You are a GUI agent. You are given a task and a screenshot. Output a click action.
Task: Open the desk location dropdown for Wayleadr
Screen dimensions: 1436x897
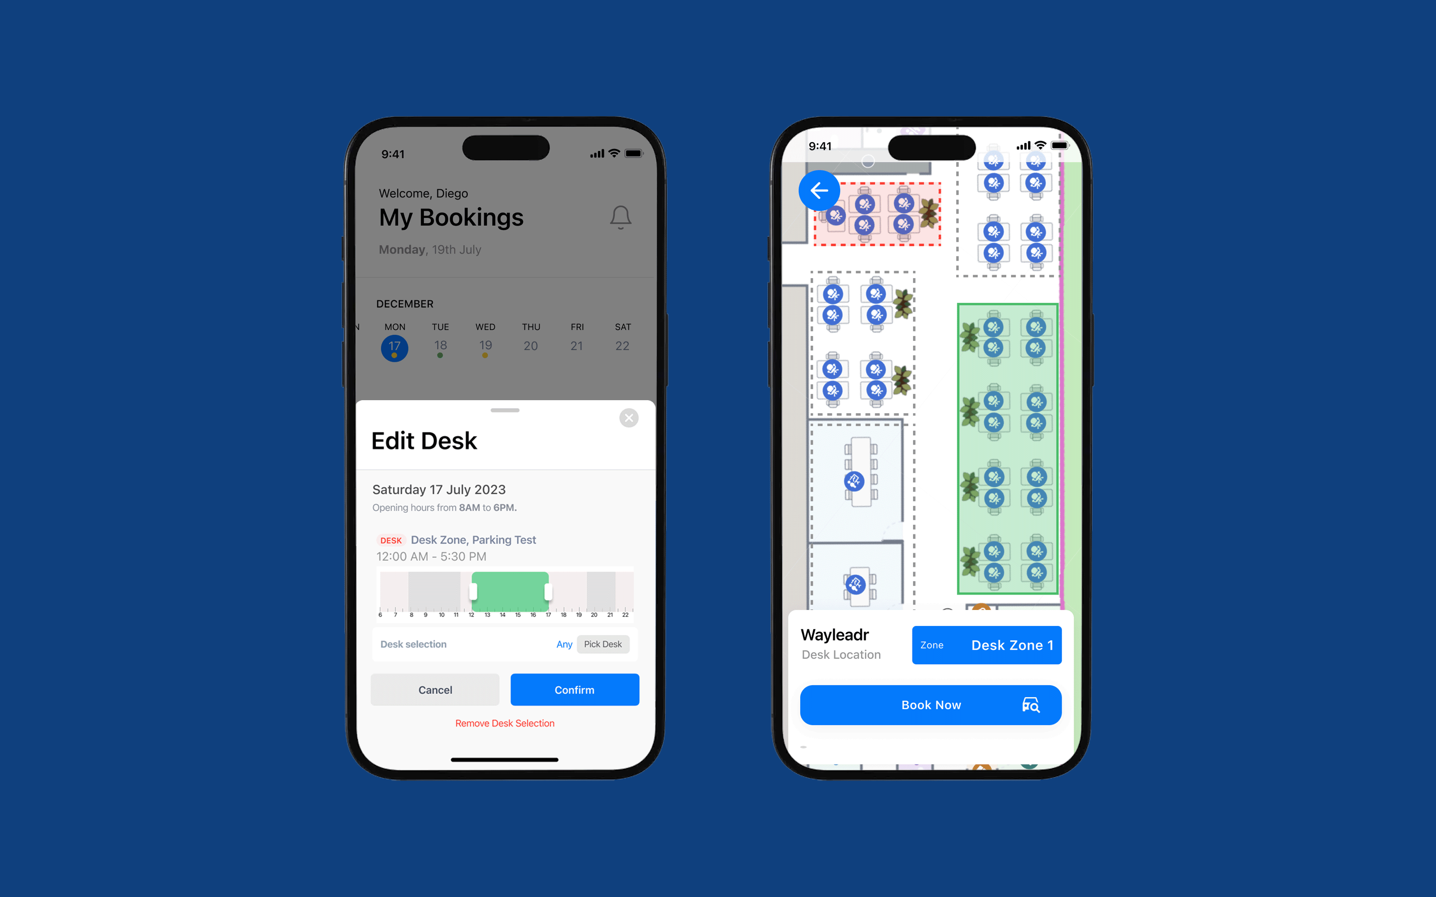point(983,645)
